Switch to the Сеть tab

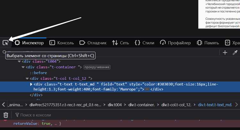[120, 43]
